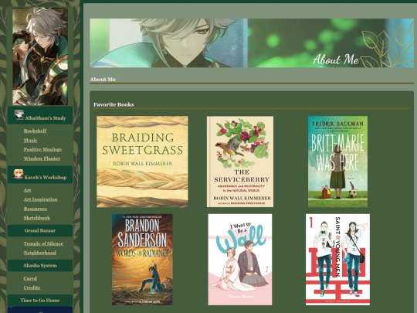Open the Window Planter link
Image resolution: width=417 pixels, height=313 pixels.
42,158
